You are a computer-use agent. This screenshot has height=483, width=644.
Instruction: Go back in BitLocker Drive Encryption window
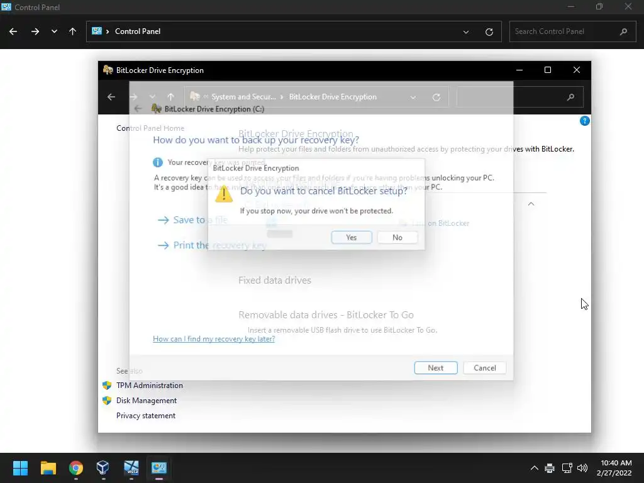111,97
